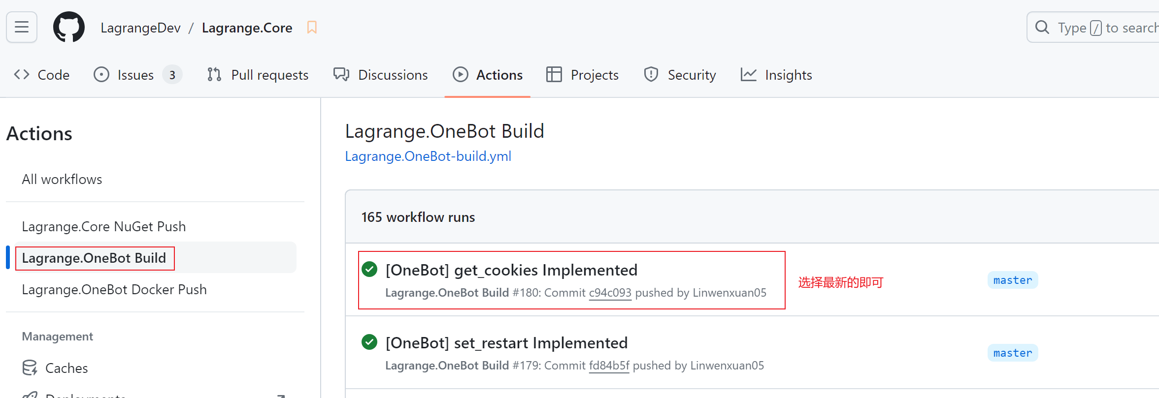Select Lagrange.Core NuGet Push workflow
Screen dimensions: 1159x398
tap(104, 226)
